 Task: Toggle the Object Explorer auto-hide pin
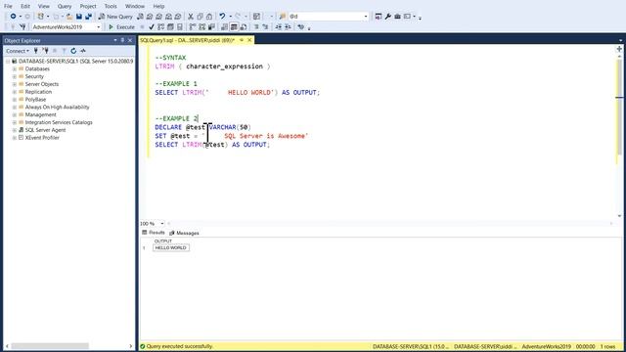122,40
